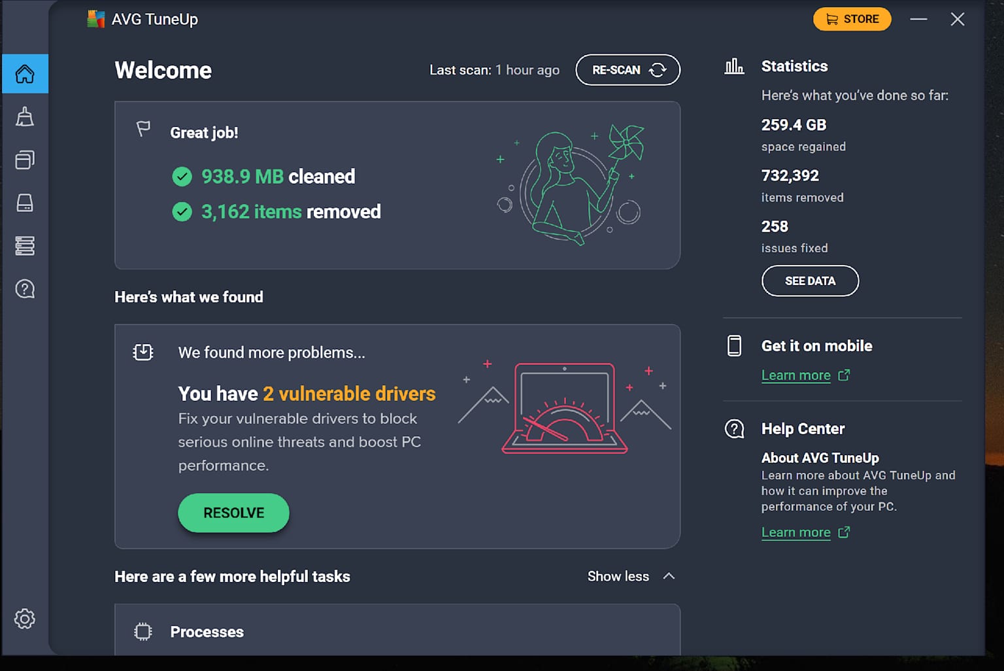Open the software uninstaller sidebar icon
Viewport: 1004px width, 671px height.
coord(25,160)
